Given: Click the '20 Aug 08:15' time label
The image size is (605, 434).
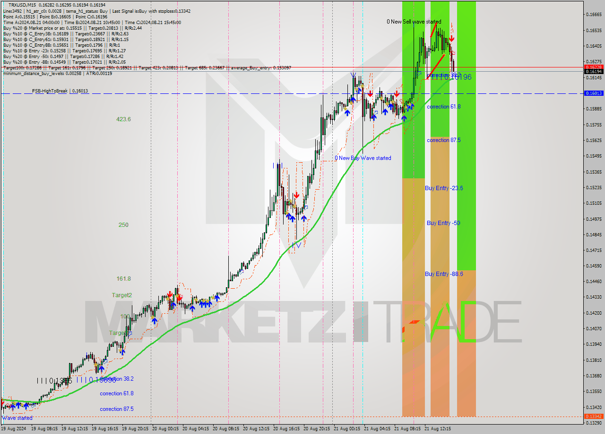Looking at the screenshot, I should pyautogui.click(x=226, y=429).
